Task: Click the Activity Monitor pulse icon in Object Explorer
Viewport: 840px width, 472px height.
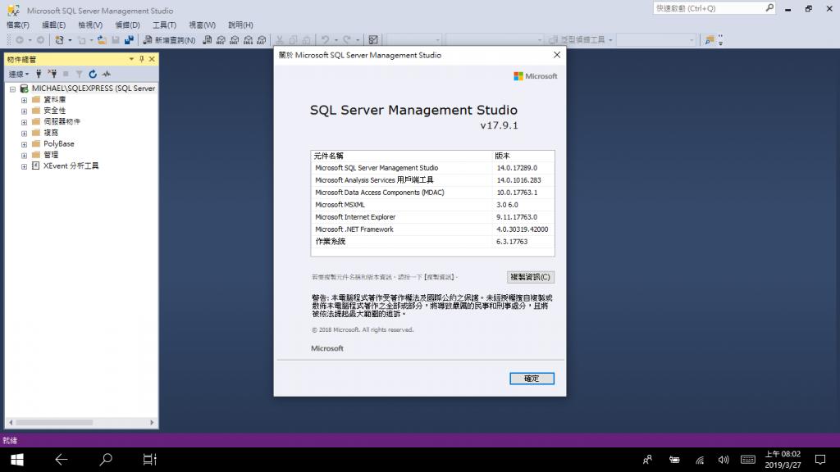Action: 107,74
